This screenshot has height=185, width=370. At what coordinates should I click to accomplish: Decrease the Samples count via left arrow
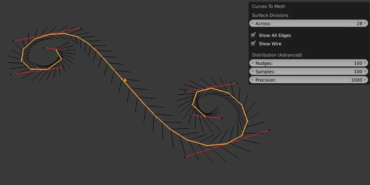[252, 71]
